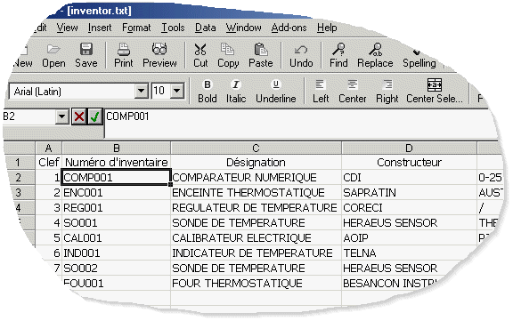This screenshot has height=321, width=513.
Task: Open Print Preview
Action: pyautogui.click(x=159, y=55)
